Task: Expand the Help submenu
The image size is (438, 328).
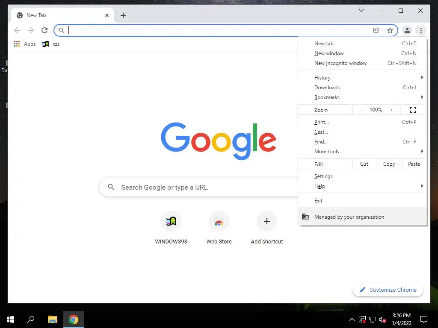Action: (362, 186)
